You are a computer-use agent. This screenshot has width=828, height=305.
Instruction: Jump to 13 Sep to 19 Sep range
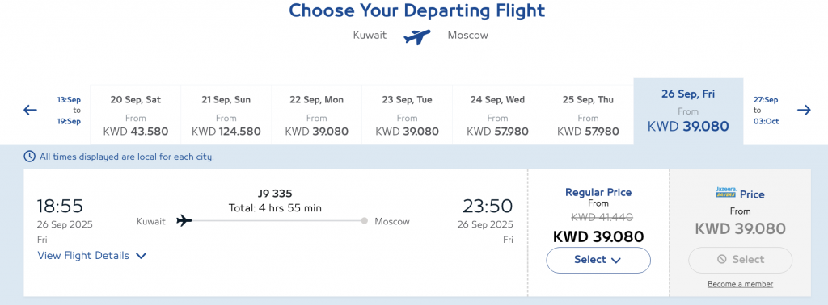coord(70,110)
